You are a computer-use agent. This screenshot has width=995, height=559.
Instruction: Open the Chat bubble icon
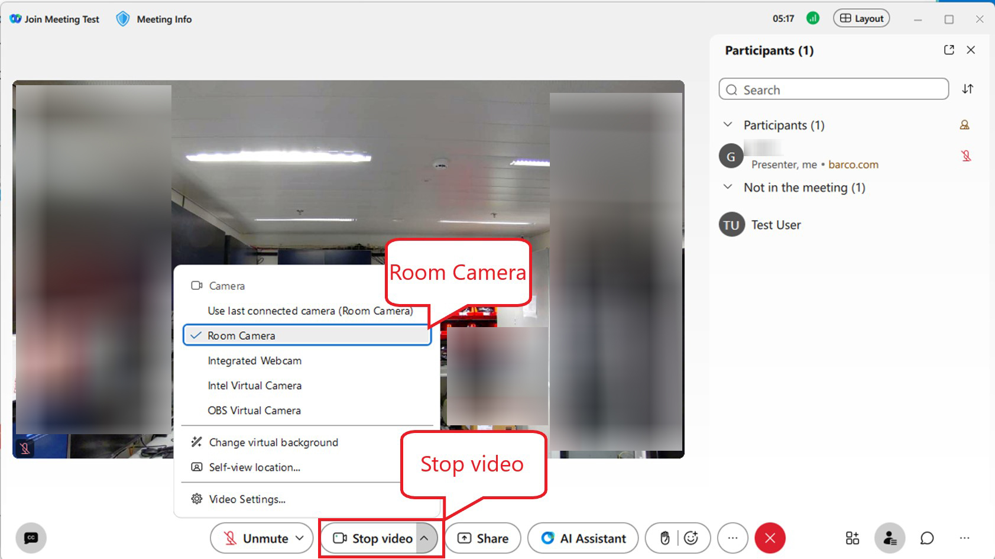coord(927,538)
